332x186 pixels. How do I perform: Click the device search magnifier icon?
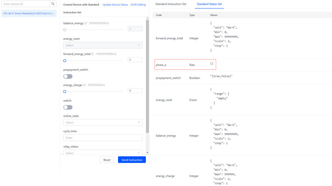pos(53,4)
